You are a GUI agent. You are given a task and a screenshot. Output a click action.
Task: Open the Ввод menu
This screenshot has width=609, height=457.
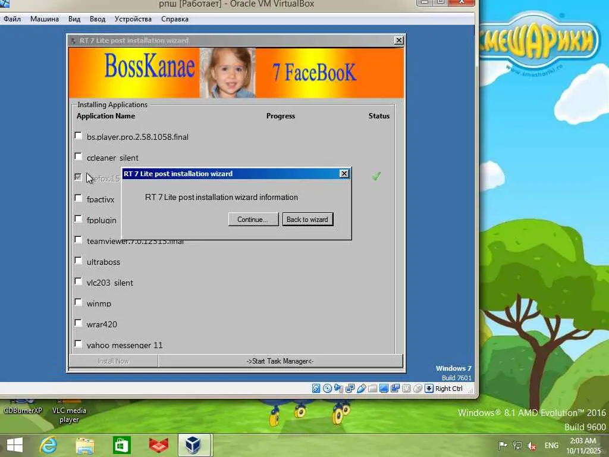click(x=98, y=19)
